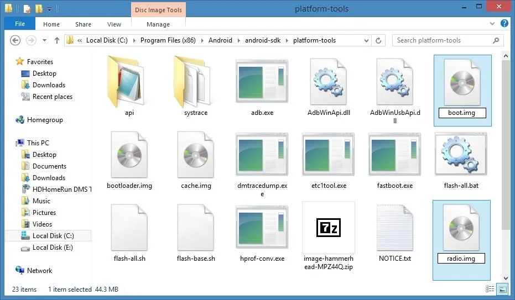
Task: Go up one folder level arrow
Action: pos(57,40)
